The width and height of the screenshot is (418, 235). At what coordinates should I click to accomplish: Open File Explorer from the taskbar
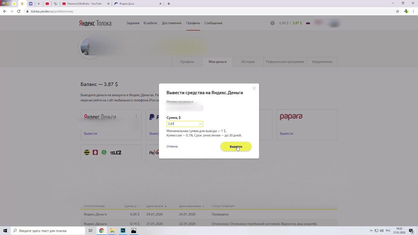click(x=112, y=231)
